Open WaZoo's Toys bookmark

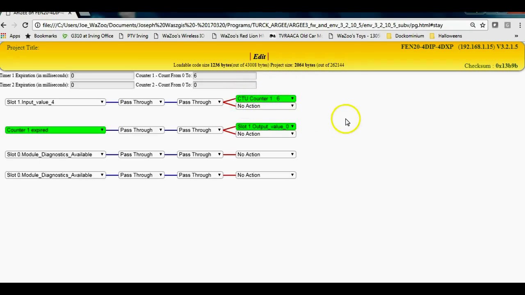coord(354,36)
